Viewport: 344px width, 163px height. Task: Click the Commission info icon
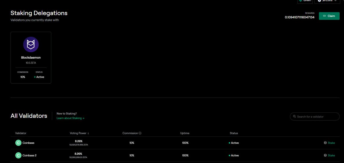point(140,133)
